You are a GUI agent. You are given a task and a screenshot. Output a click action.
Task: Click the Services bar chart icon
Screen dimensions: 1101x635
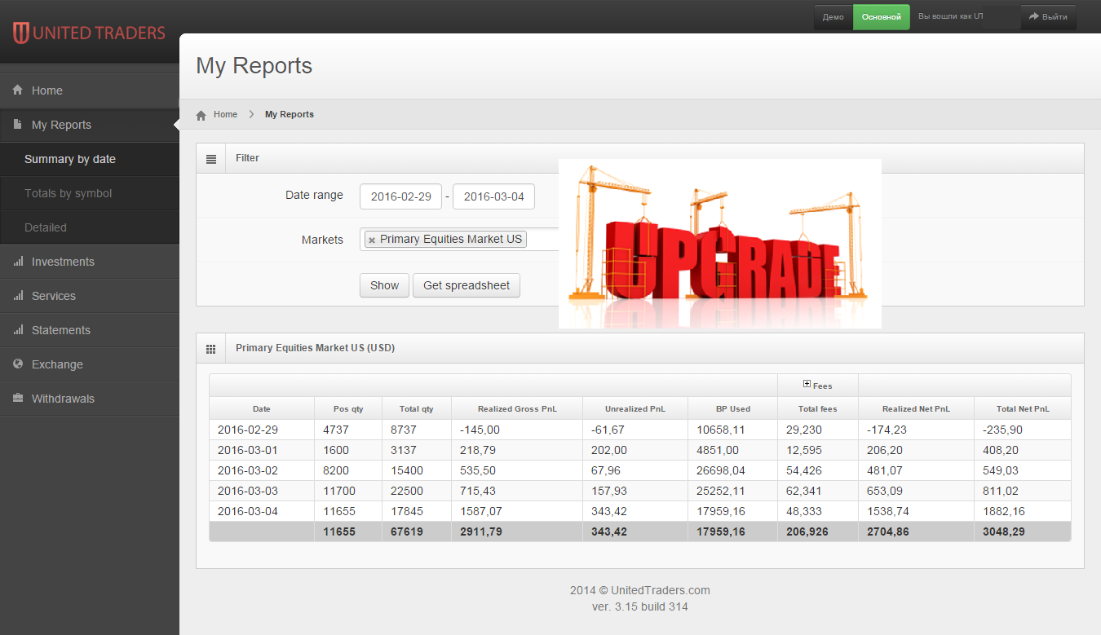[x=17, y=296]
